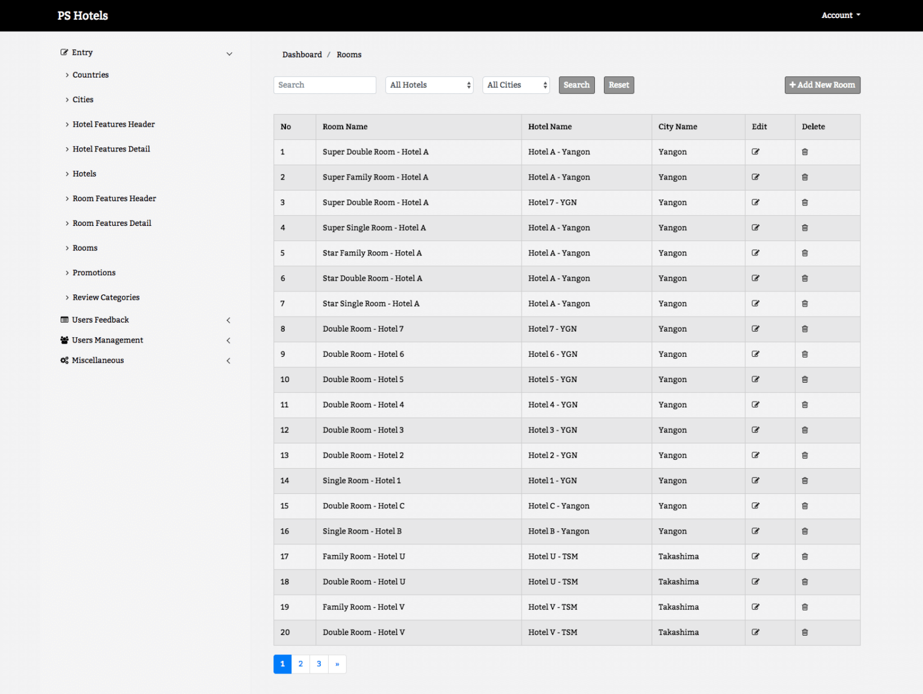This screenshot has height=694, width=923.
Task: Open the edit icon for Super Double Room - Hotel A
Action: 755,152
